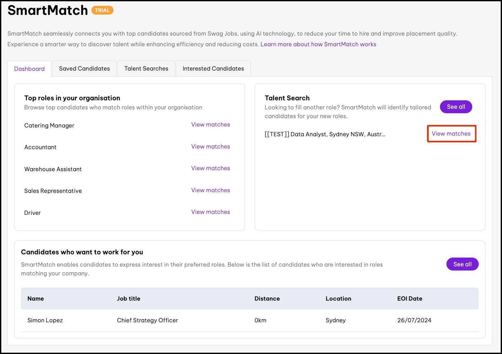This screenshot has width=502, height=354.
Task: View matches for Data Analyst talent search
Action: pyautogui.click(x=451, y=134)
